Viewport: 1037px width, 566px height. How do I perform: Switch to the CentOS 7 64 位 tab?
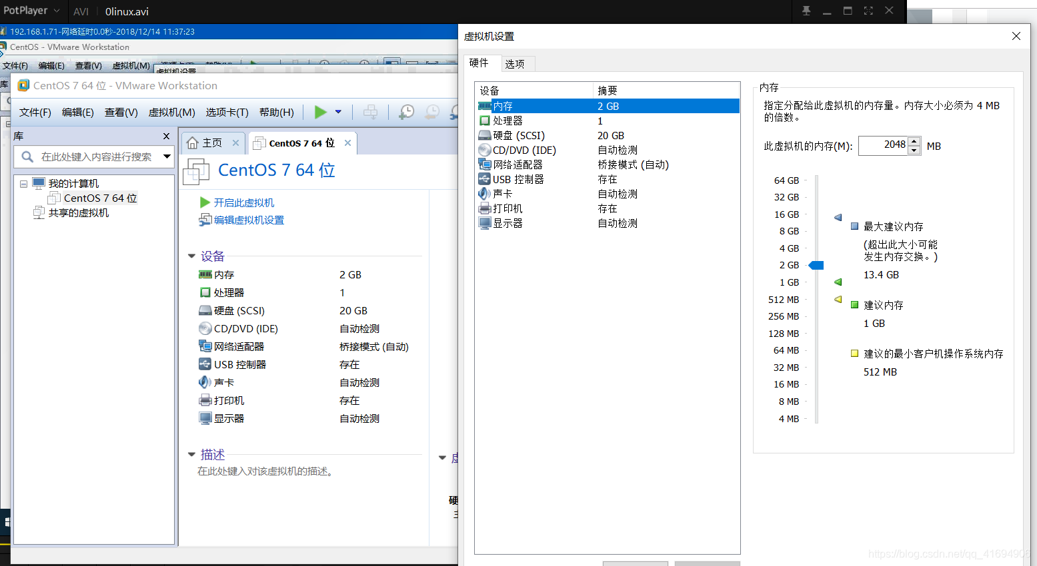click(x=301, y=143)
